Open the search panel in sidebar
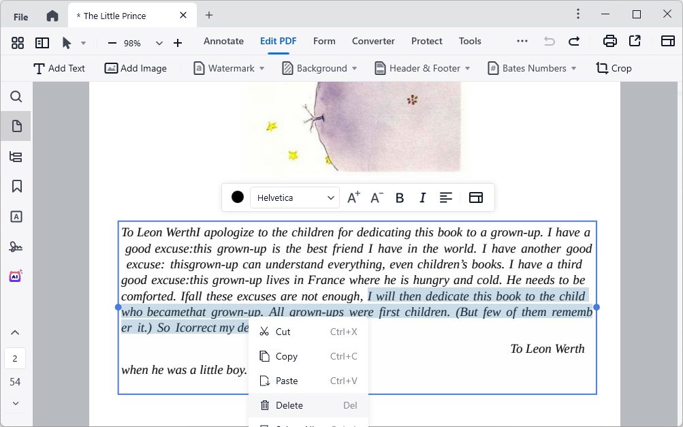The width and height of the screenshot is (683, 427). coord(16,97)
